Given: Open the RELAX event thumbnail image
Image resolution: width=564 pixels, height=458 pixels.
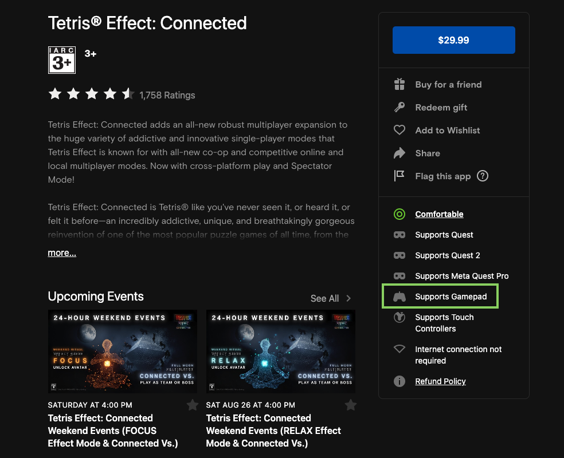Looking at the screenshot, I should click(281, 352).
